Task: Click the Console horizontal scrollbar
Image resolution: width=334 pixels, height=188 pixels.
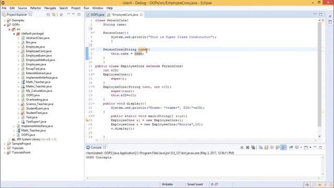Action: tap(203, 178)
